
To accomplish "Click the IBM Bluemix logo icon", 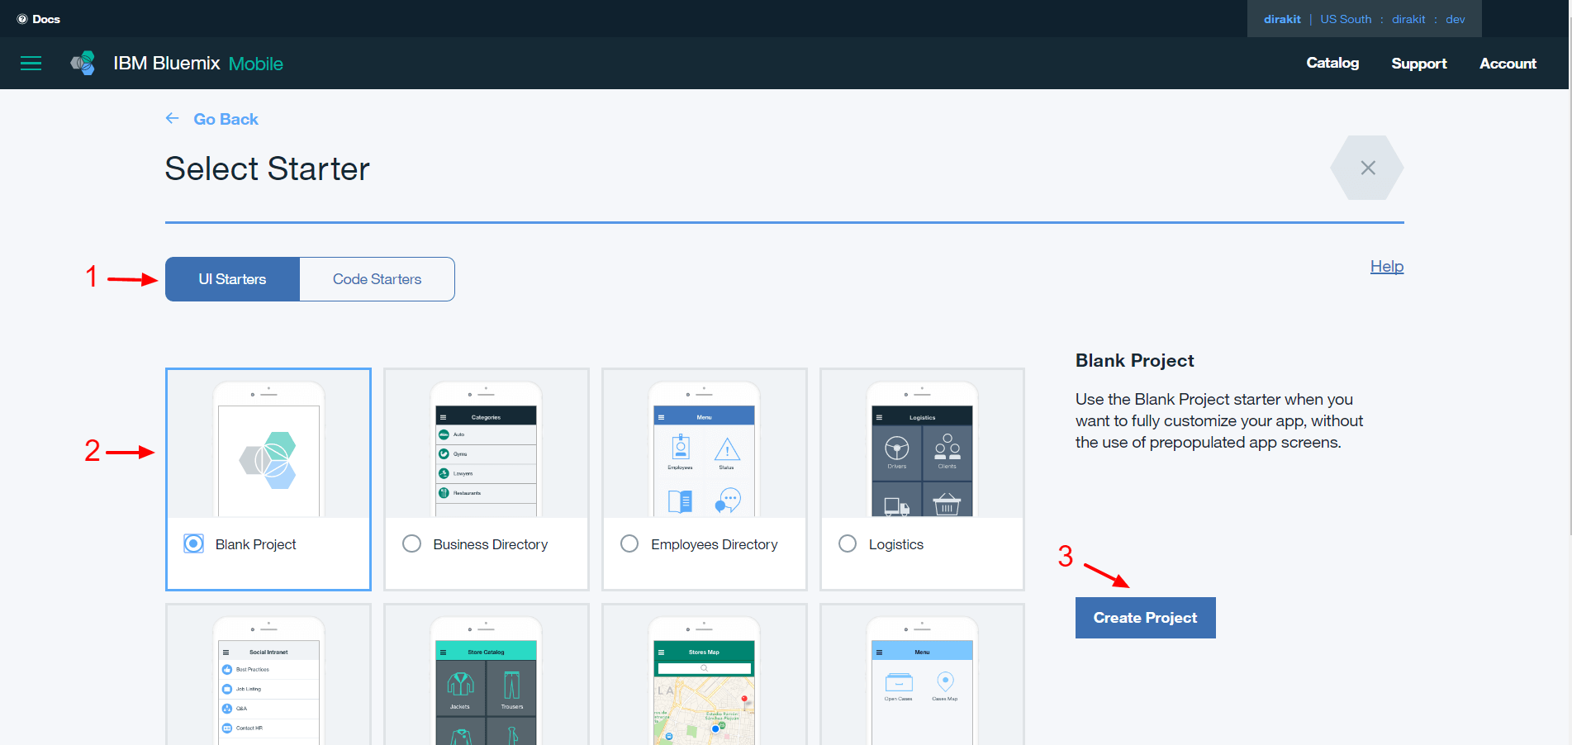I will (x=83, y=64).
